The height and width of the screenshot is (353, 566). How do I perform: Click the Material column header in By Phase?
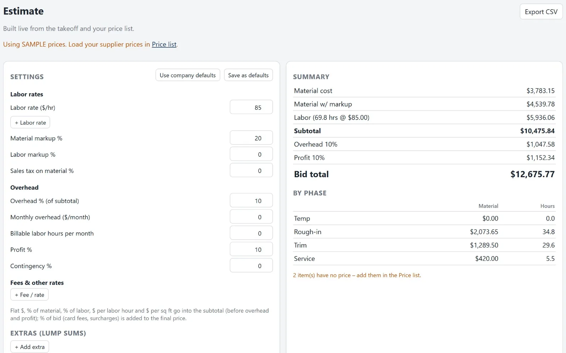coord(488,206)
